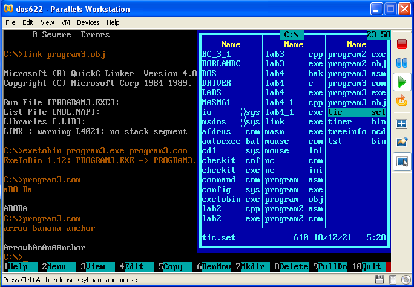Select the program asm file
The width and height of the screenshot is (414, 287).
[294, 180]
